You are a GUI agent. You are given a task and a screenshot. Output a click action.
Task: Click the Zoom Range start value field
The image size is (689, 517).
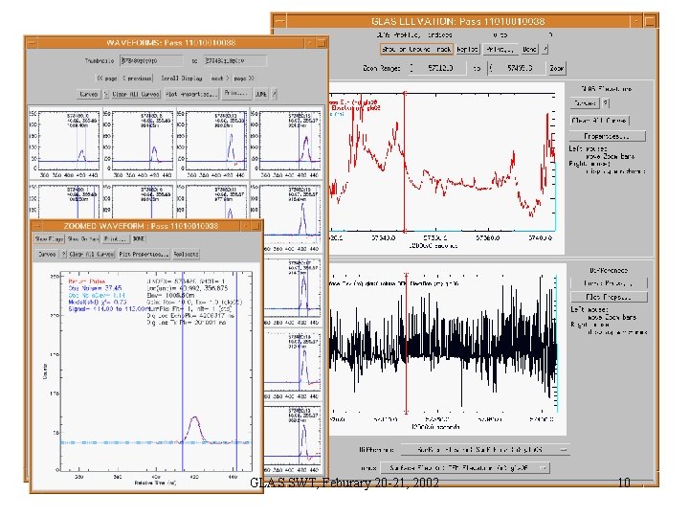click(438, 68)
